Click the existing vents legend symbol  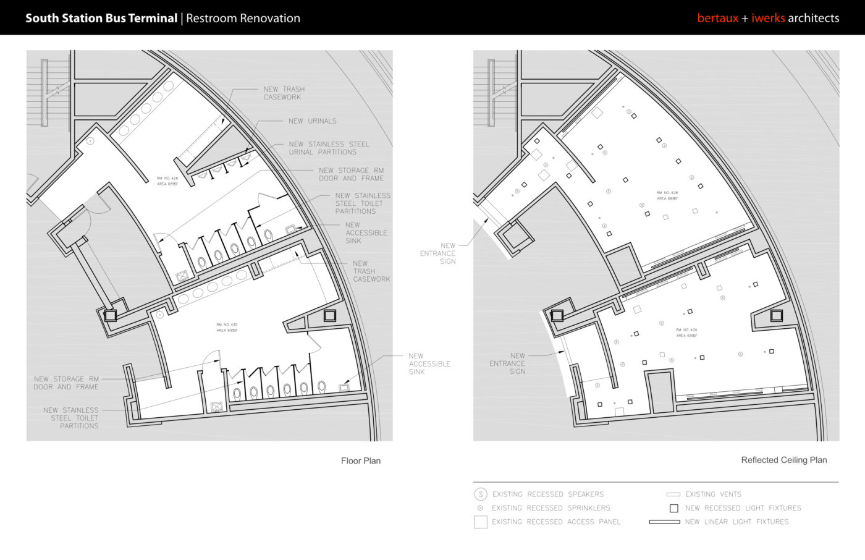click(x=673, y=494)
